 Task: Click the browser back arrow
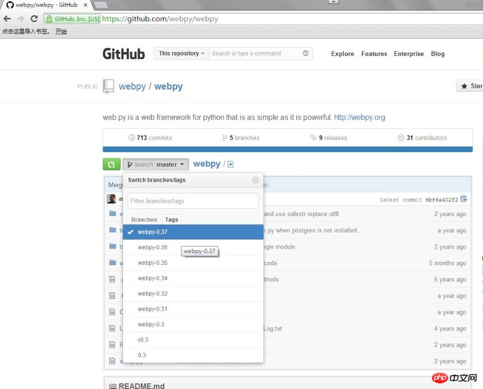pos(7,18)
